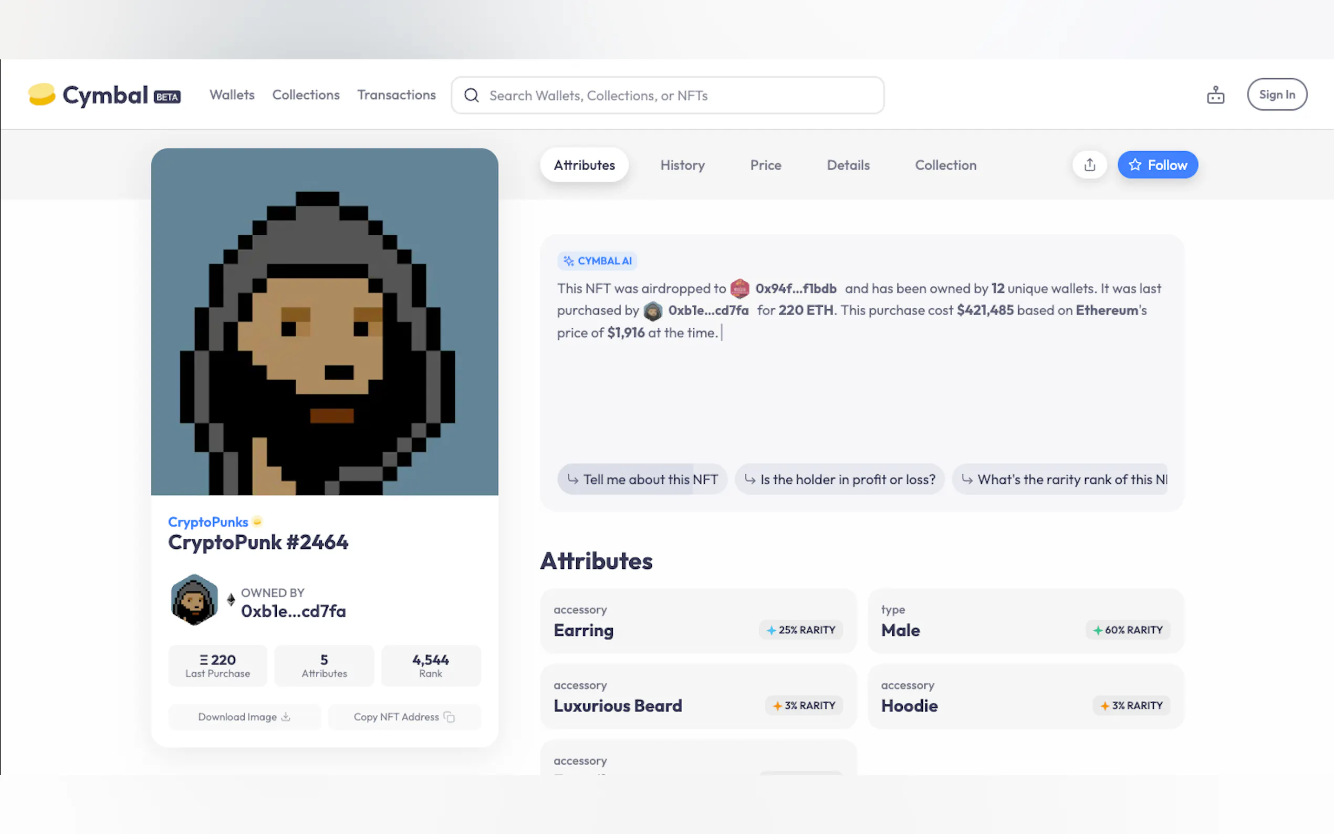Image resolution: width=1334 pixels, height=834 pixels.
Task: Open 0xb1e...cd7fa link in AI summary
Action: pyautogui.click(x=708, y=310)
